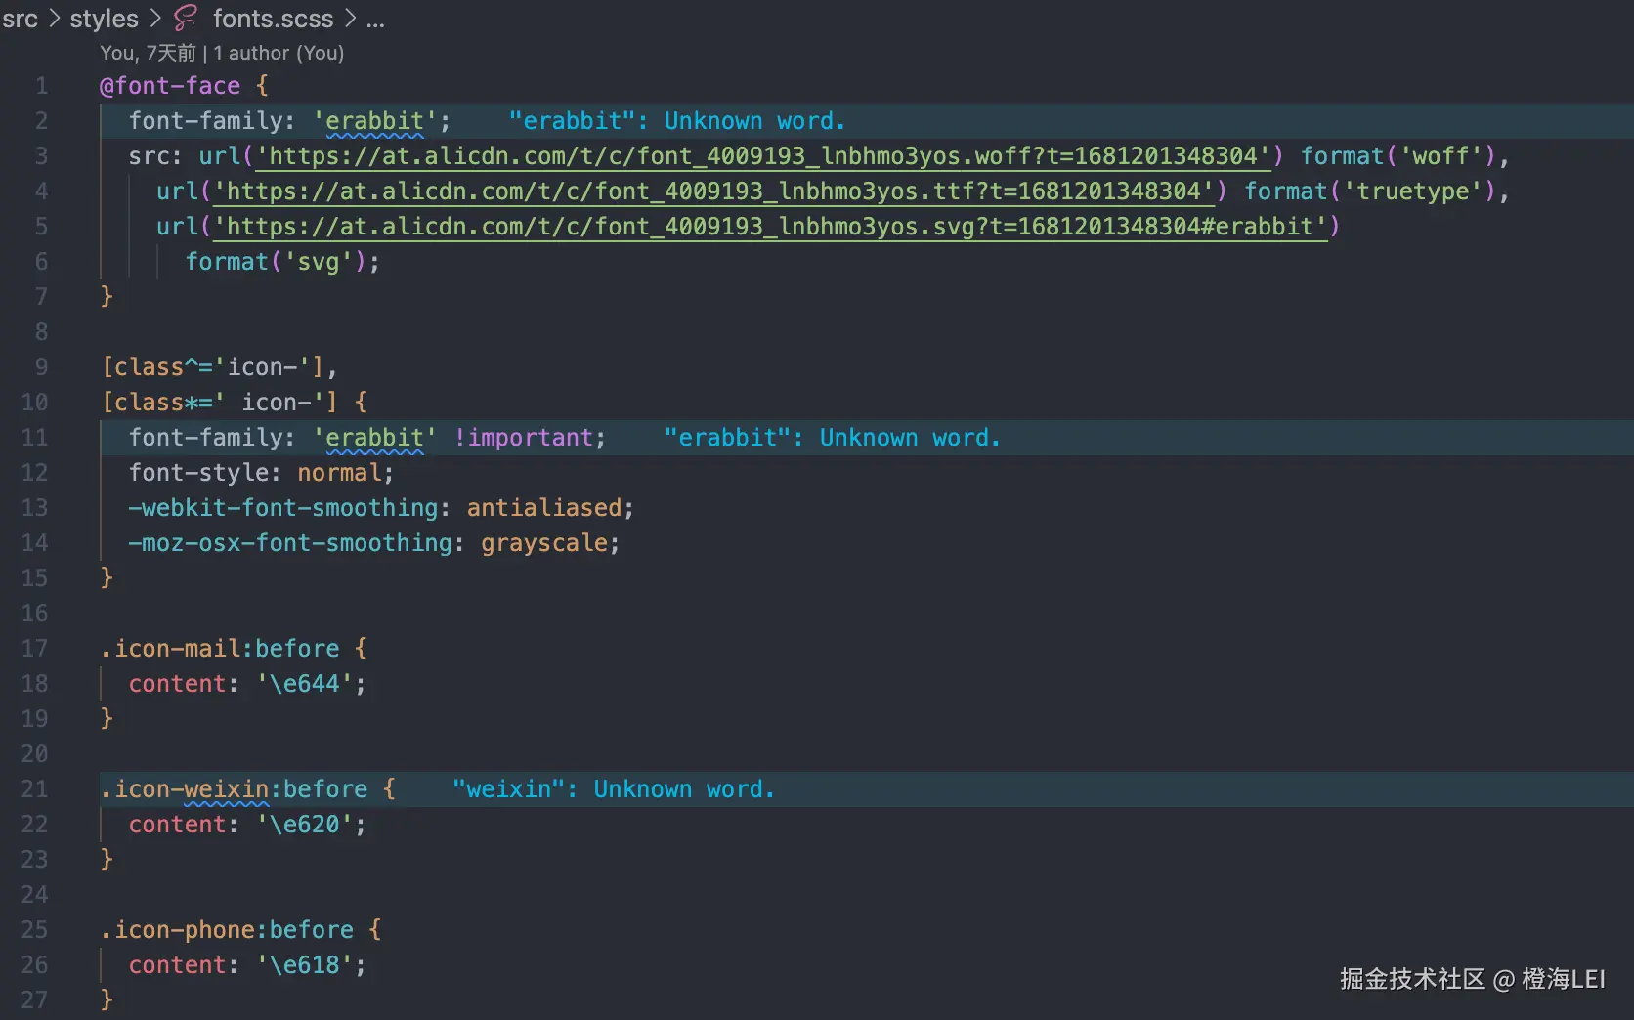Click the src breadcrumb segment

click(20, 19)
